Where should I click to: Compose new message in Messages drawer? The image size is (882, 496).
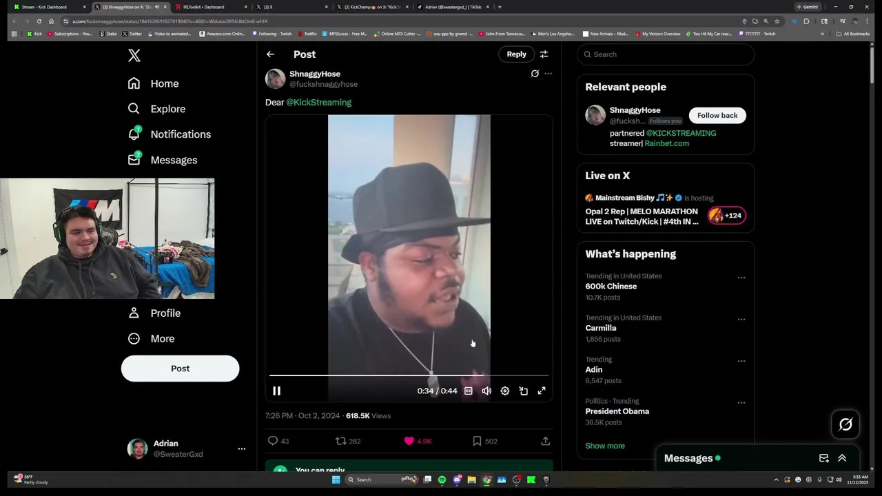pos(823,458)
